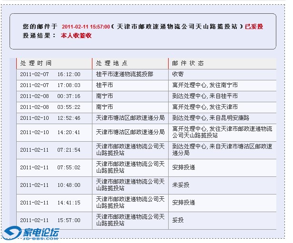Click '南宁市' in the 03:55:22 row

pos(104,107)
